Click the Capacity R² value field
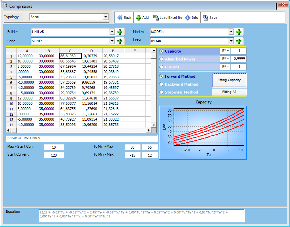290x227 pixels. pos(239,51)
